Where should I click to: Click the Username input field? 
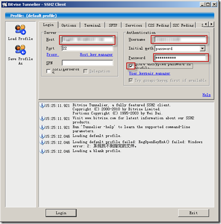[180, 40]
